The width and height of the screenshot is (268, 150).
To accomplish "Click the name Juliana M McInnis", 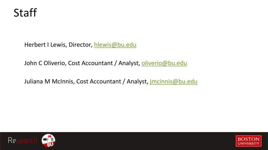I will pos(49,82).
